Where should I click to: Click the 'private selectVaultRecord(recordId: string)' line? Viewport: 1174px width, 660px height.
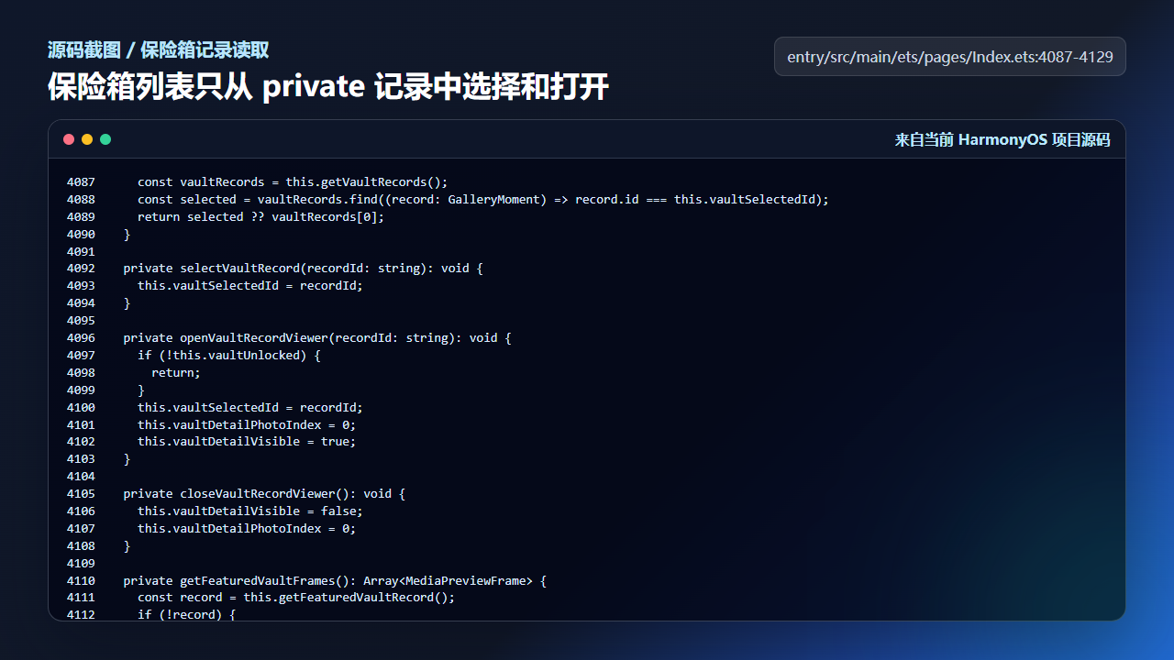[303, 269]
